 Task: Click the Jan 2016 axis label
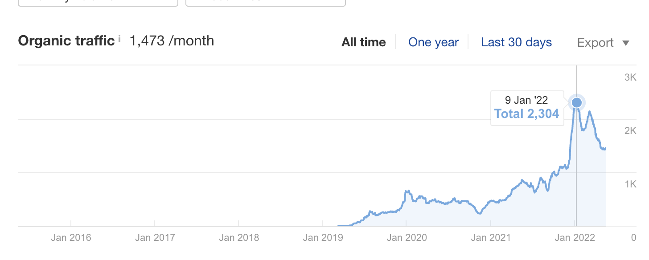coord(71,238)
